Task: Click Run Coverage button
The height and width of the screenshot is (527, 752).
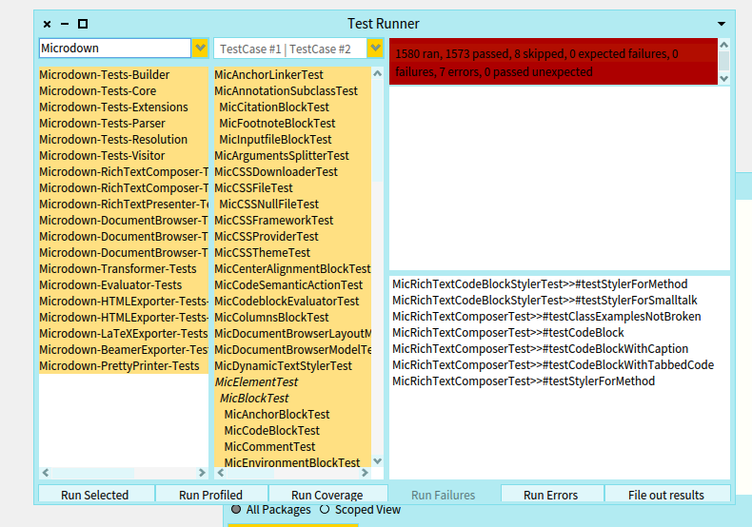Action: [x=328, y=494]
